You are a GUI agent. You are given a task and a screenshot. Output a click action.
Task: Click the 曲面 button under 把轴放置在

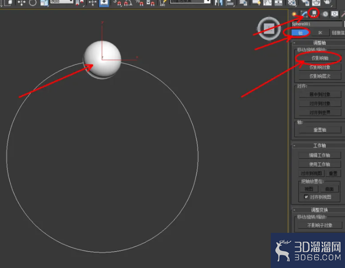click(x=329, y=189)
